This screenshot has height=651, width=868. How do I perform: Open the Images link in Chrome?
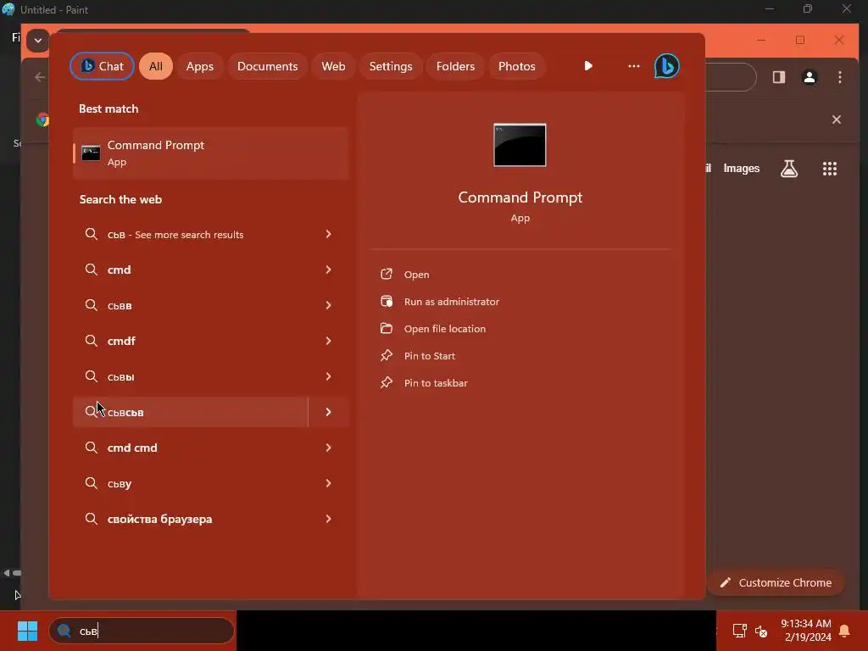(741, 169)
